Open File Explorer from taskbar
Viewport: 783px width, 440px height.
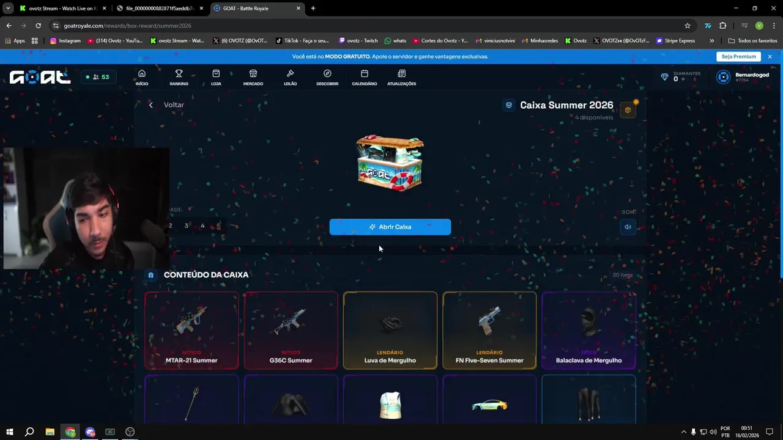click(50, 432)
